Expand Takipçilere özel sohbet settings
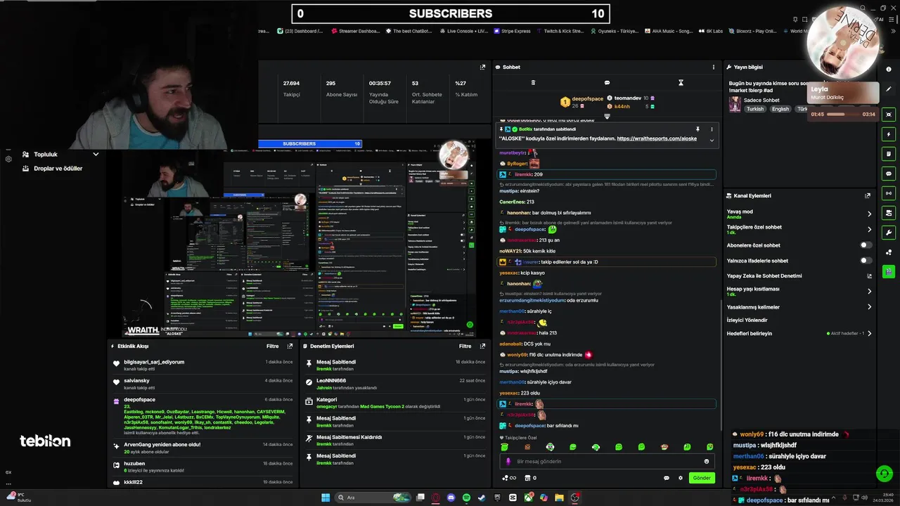This screenshot has height=506, width=900. coord(869,230)
